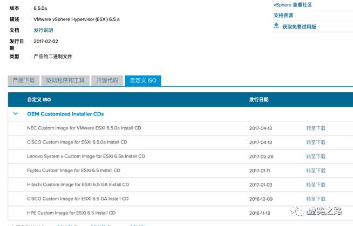Go to download for CISCO ESXi 6.5 GA image

point(316,199)
